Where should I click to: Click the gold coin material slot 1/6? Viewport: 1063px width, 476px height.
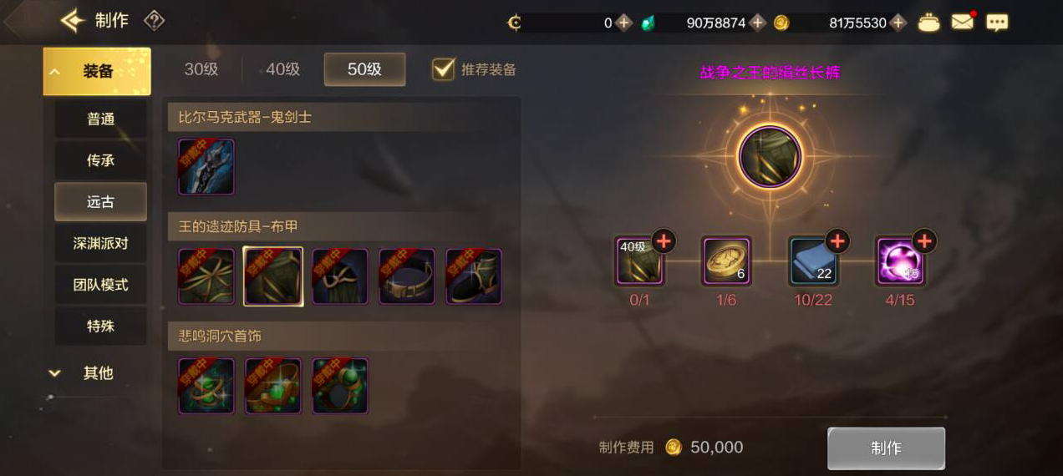tap(726, 261)
